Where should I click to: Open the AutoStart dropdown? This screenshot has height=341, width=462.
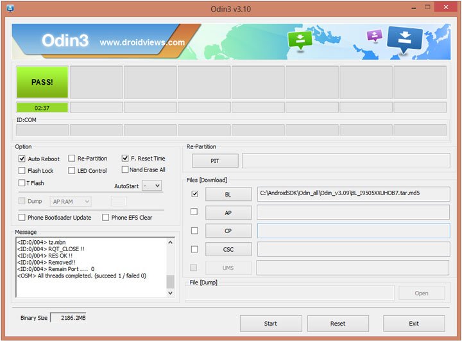coord(152,186)
